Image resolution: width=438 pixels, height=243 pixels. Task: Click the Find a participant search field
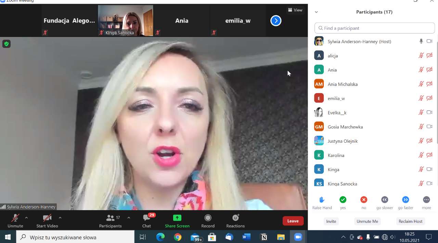pos(375,28)
